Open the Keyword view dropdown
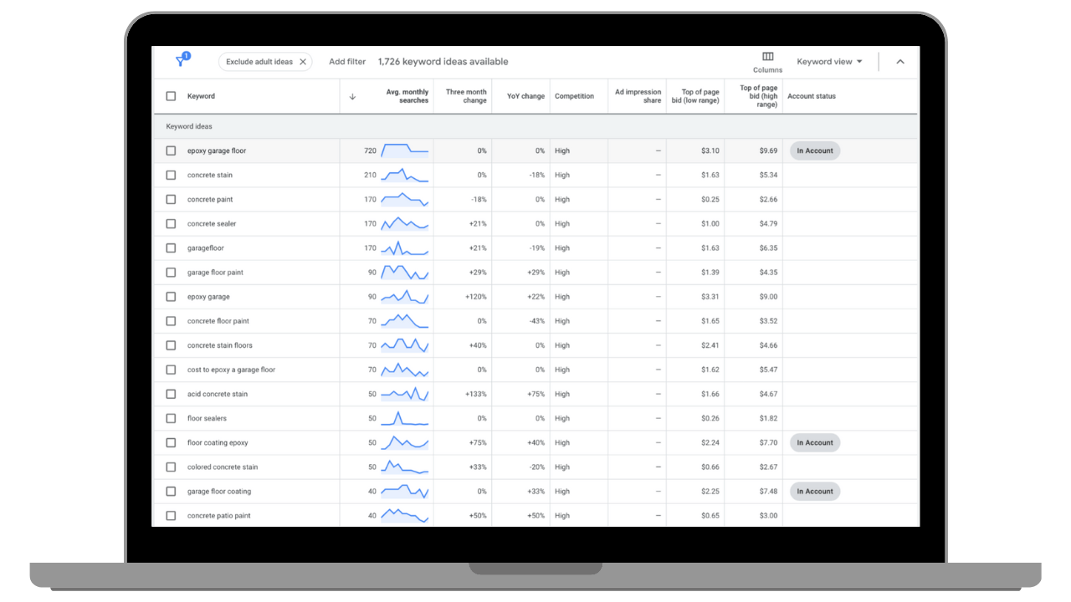Image resolution: width=1071 pixels, height=602 pixels. pyautogui.click(x=828, y=62)
